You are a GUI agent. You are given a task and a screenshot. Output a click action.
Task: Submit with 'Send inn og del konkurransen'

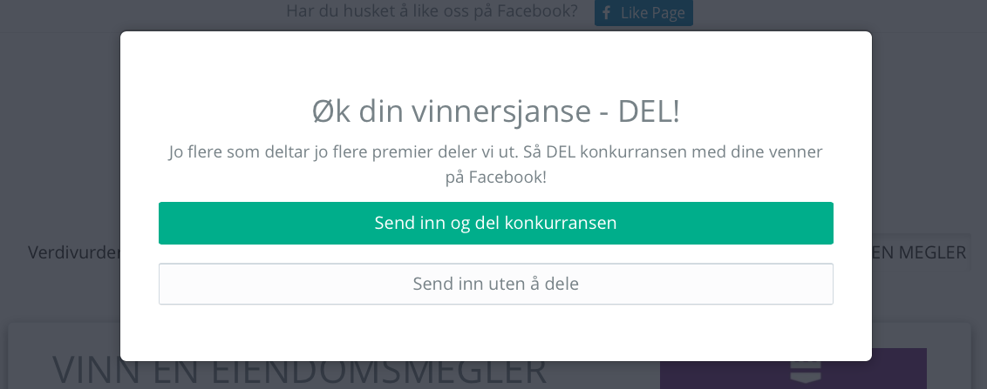click(x=495, y=223)
